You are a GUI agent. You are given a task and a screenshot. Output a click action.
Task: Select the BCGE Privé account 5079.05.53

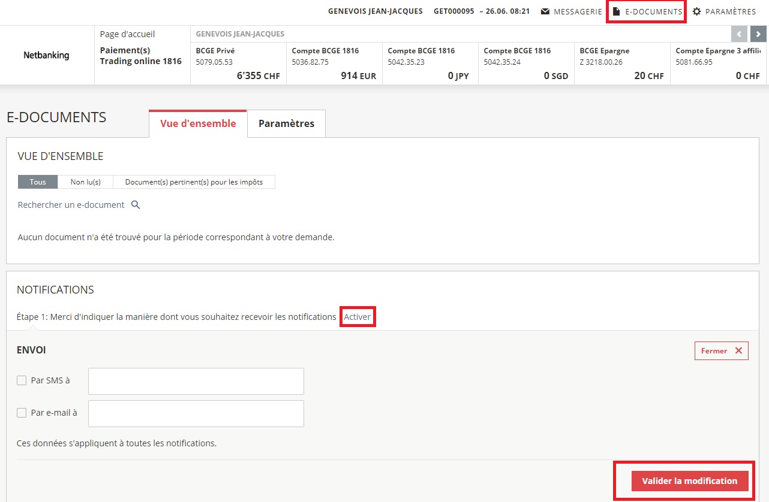coord(238,63)
